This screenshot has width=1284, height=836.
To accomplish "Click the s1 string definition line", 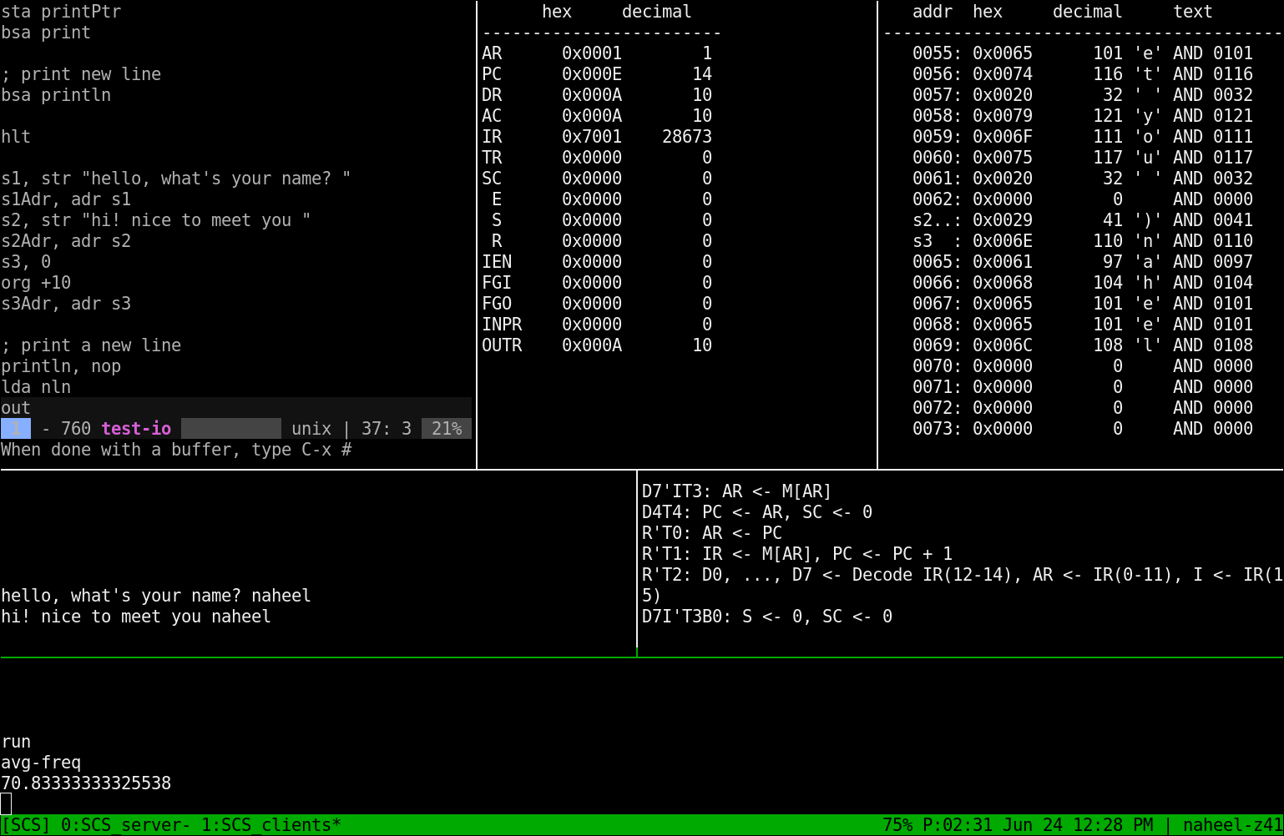I will 176,179.
